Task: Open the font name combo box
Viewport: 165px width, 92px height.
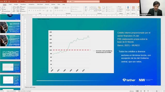Action: 36,8
